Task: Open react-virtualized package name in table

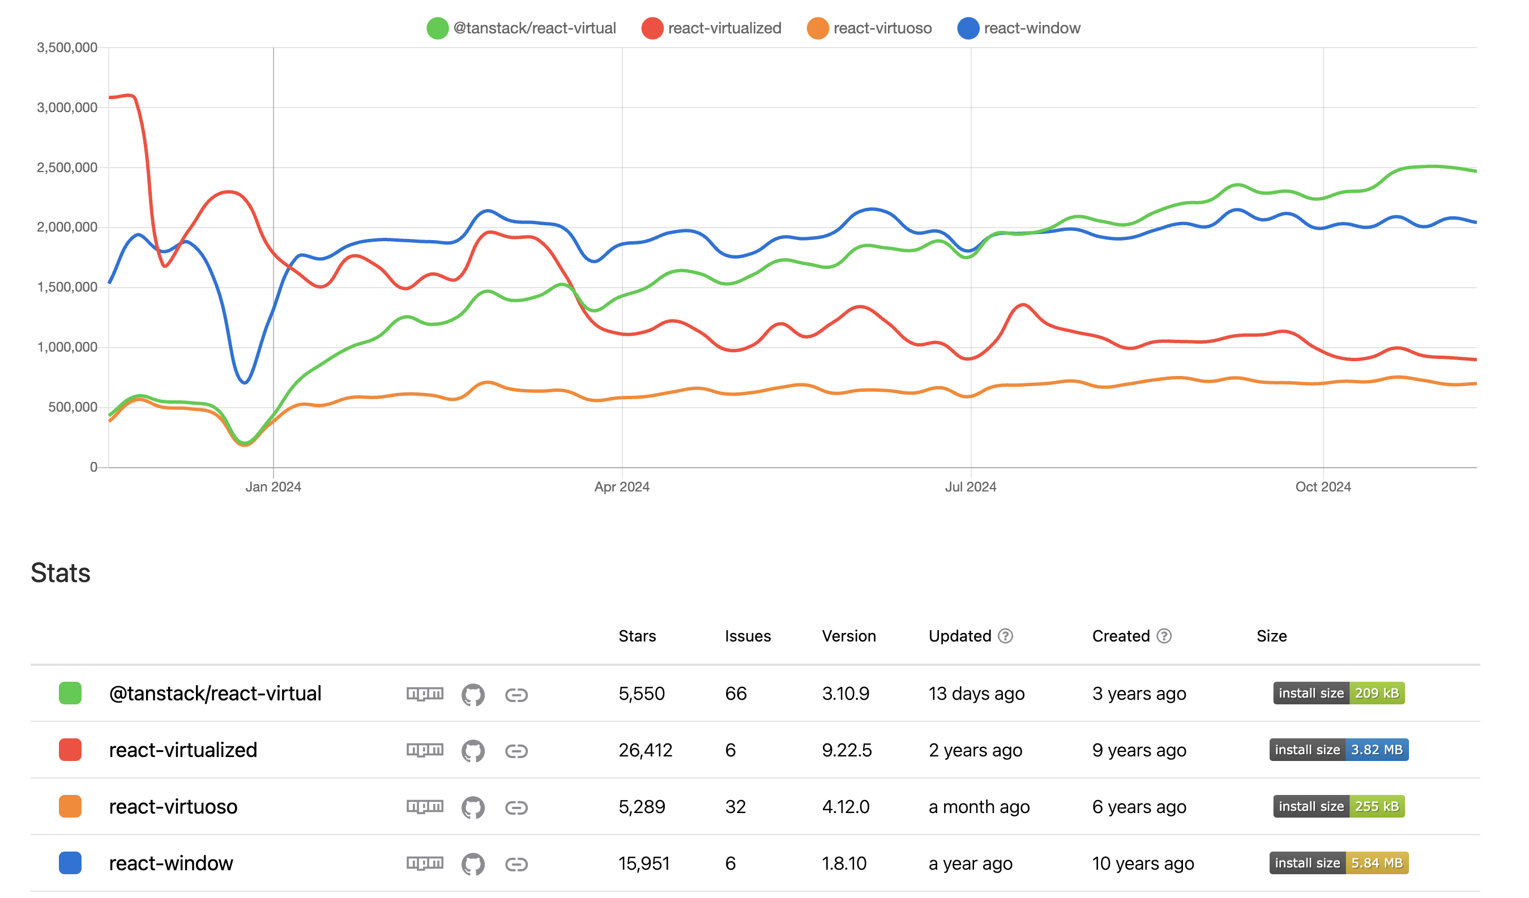Action: click(x=183, y=750)
